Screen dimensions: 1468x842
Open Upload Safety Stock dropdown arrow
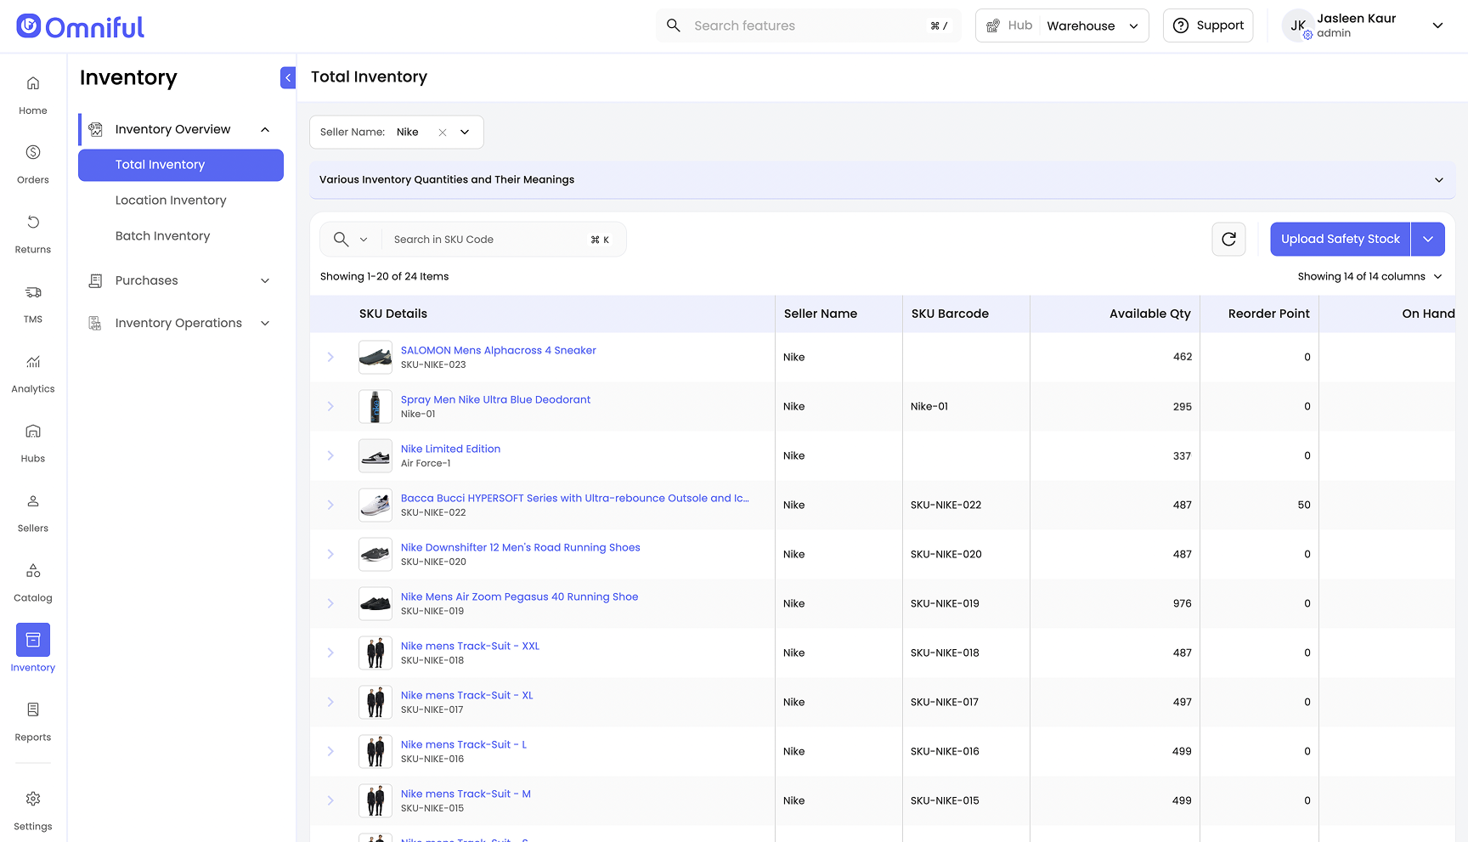[x=1428, y=240]
